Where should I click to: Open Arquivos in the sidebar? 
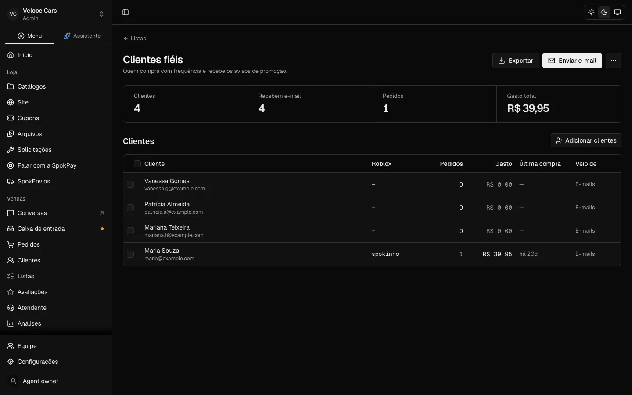coord(56,134)
